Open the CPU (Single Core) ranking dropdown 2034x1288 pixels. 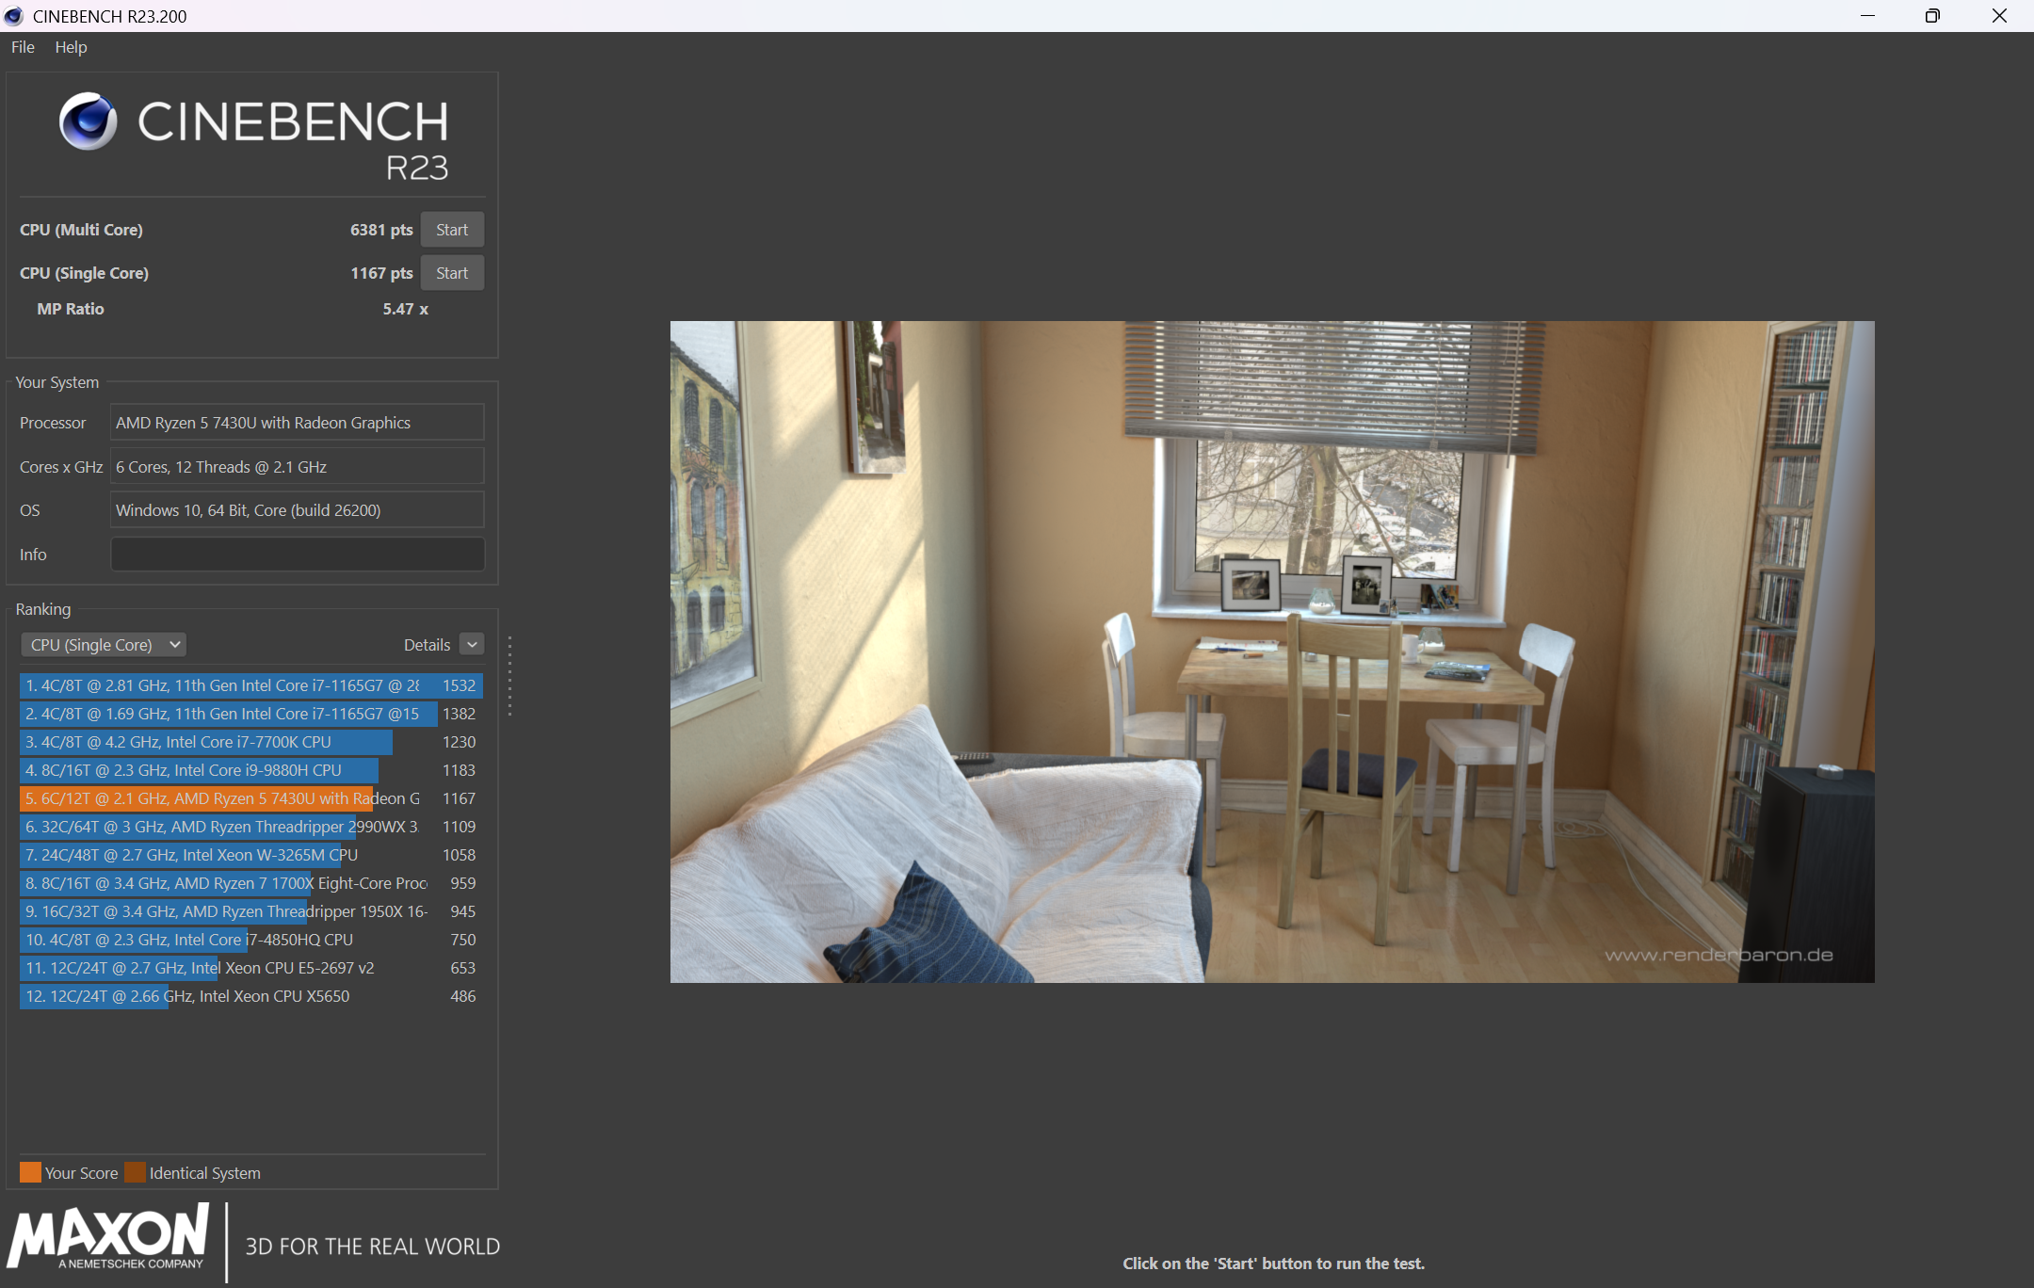(104, 645)
